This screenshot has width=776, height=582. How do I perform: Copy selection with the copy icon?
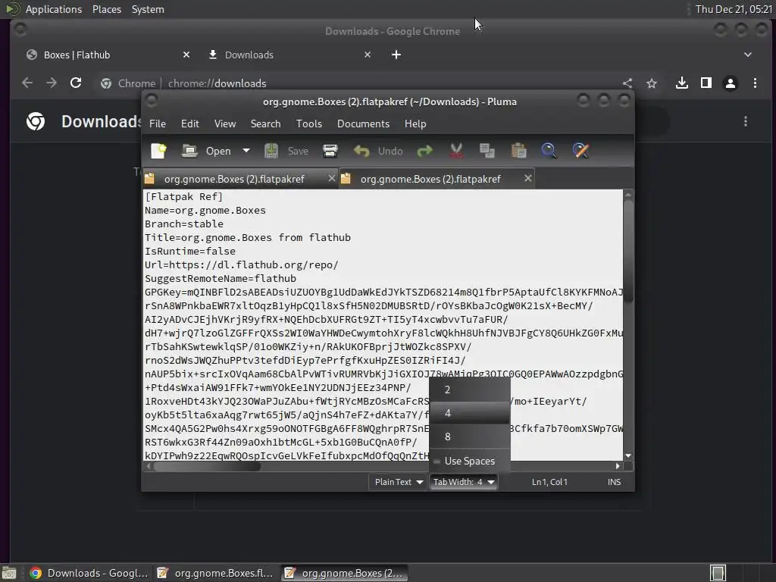point(487,151)
